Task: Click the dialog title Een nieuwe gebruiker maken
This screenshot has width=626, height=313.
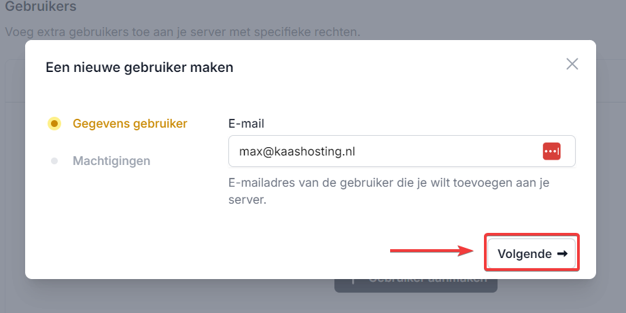Action: tap(139, 67)
